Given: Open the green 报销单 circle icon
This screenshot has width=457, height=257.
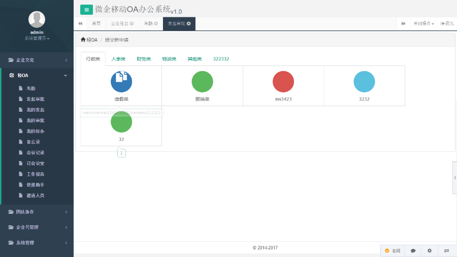Looking at the screenshot, I should click(x=202, y=82).
